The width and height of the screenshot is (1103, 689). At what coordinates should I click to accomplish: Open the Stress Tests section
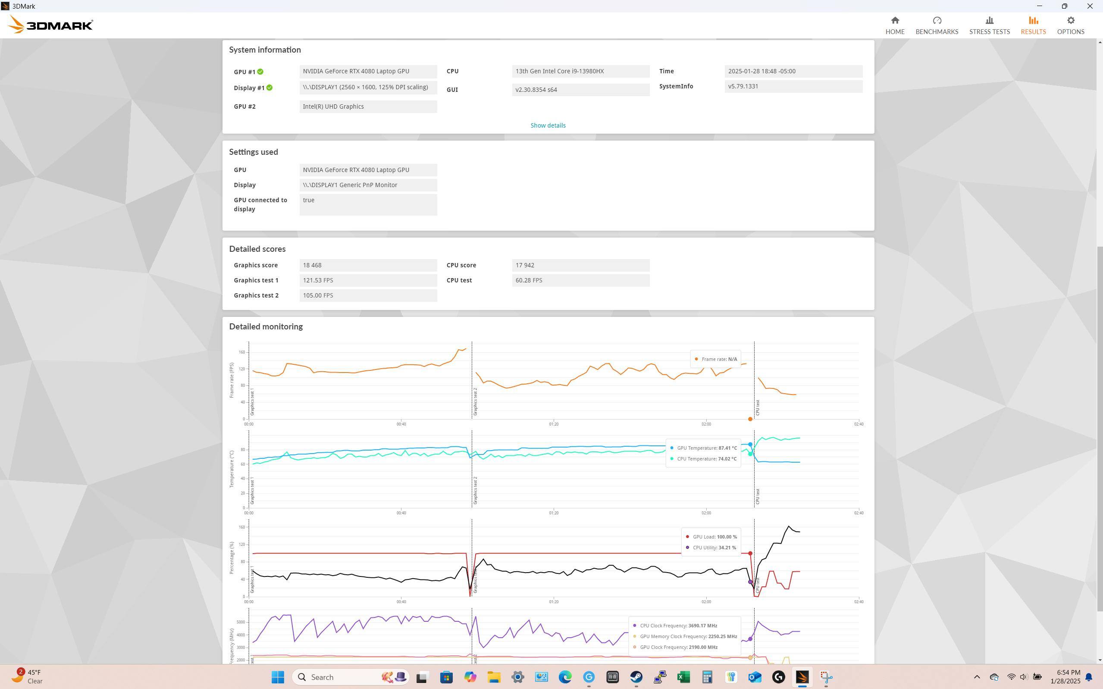click(x=989, y=25)
